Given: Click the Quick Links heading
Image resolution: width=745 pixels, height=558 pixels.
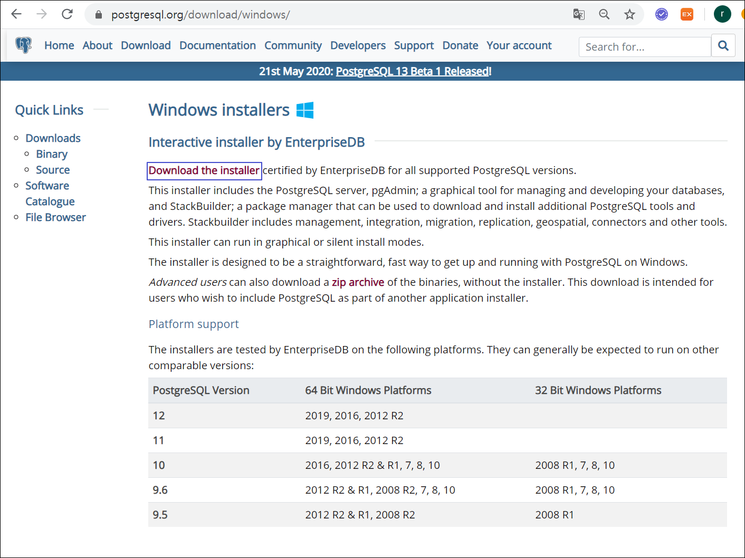Looking at the screenshot, I should pos(49,110).
